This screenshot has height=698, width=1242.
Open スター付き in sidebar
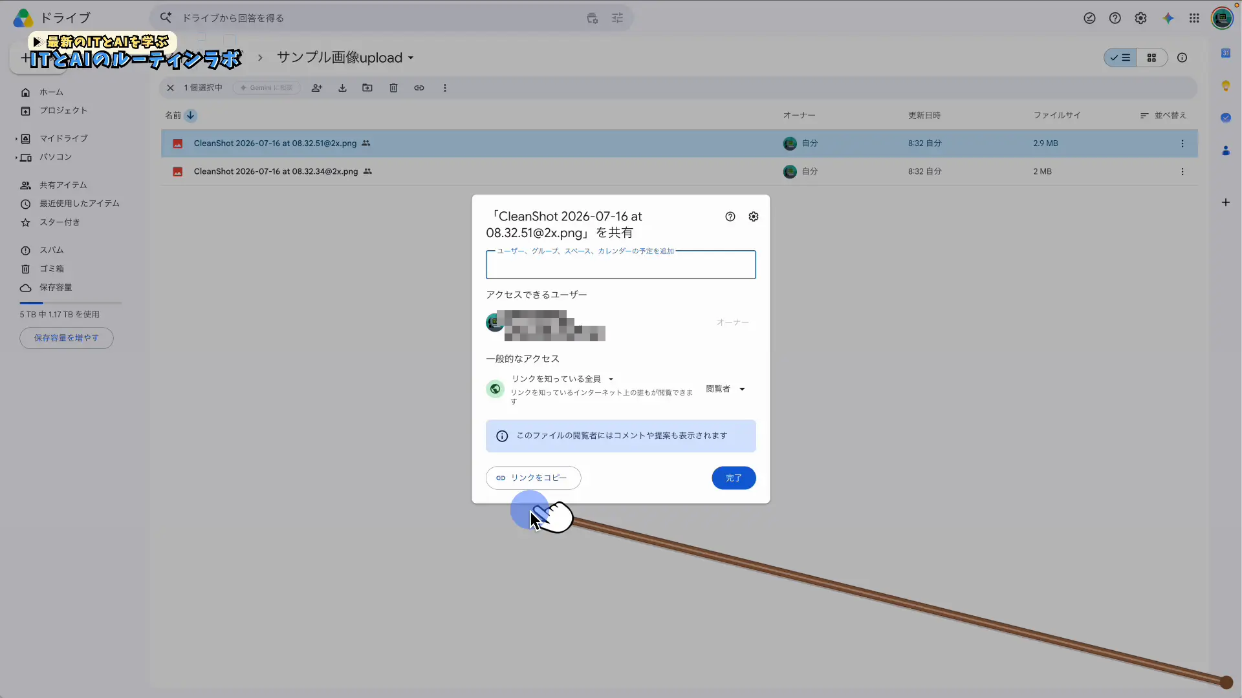pos(60,222)
